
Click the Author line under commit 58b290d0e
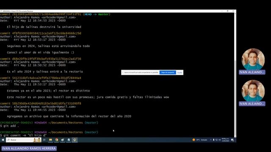38,107
